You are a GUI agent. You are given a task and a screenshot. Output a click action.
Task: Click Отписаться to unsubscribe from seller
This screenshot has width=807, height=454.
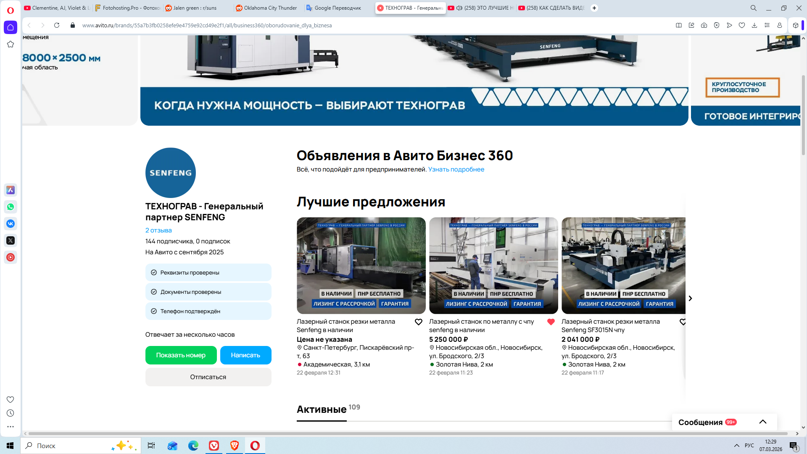(x=208, y=377)
